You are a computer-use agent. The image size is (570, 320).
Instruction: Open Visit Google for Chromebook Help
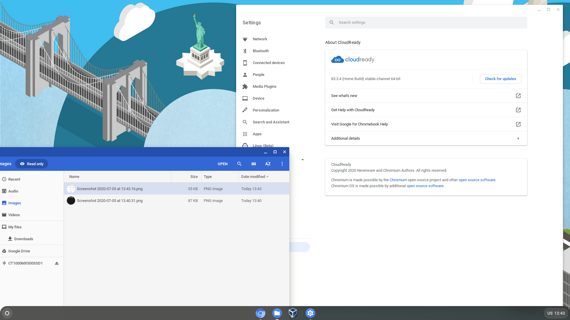pos(426,124)
